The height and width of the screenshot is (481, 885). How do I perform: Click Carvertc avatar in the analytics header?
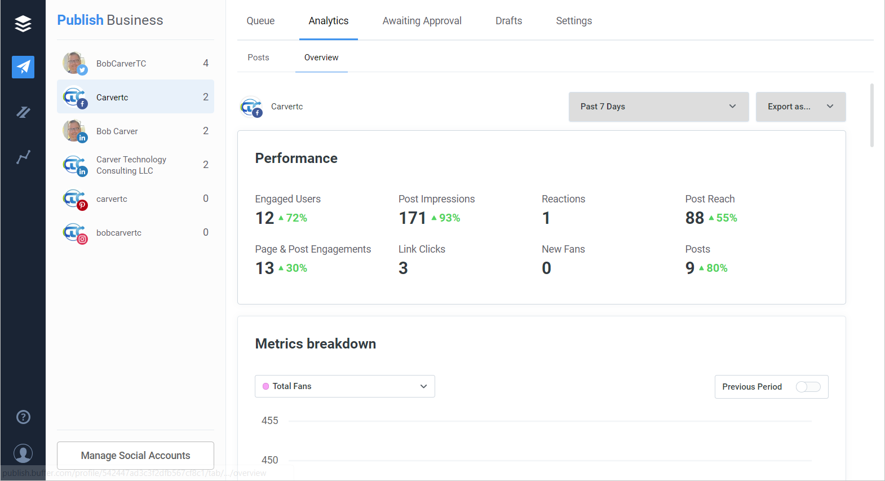251,107
